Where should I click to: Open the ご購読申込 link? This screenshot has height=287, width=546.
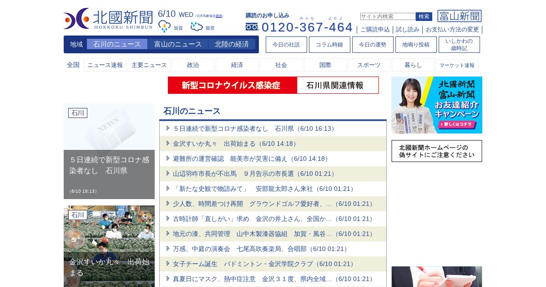coord(375,30)
